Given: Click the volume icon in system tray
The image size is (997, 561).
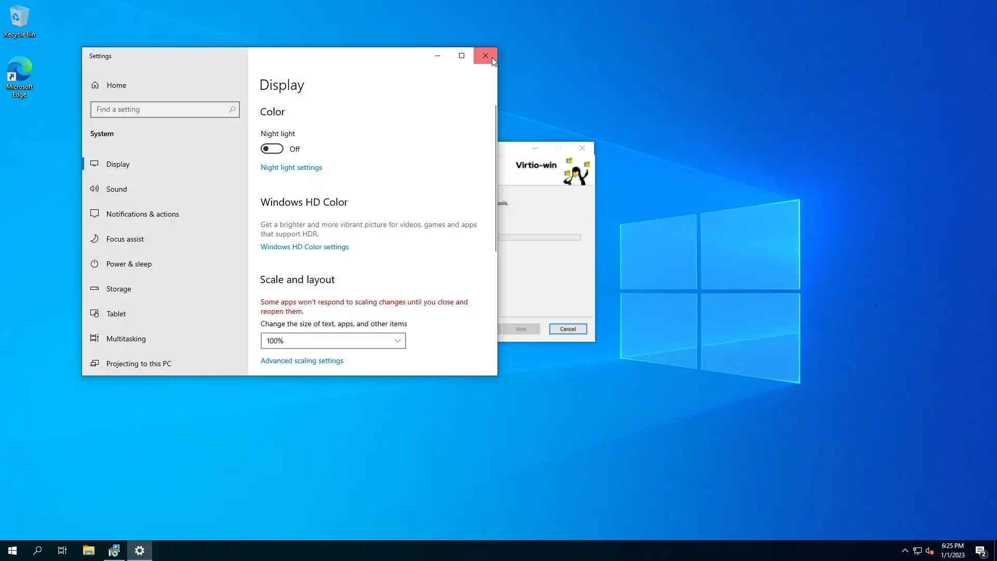Looking at the screenshot, I should (x=929, y=551).
